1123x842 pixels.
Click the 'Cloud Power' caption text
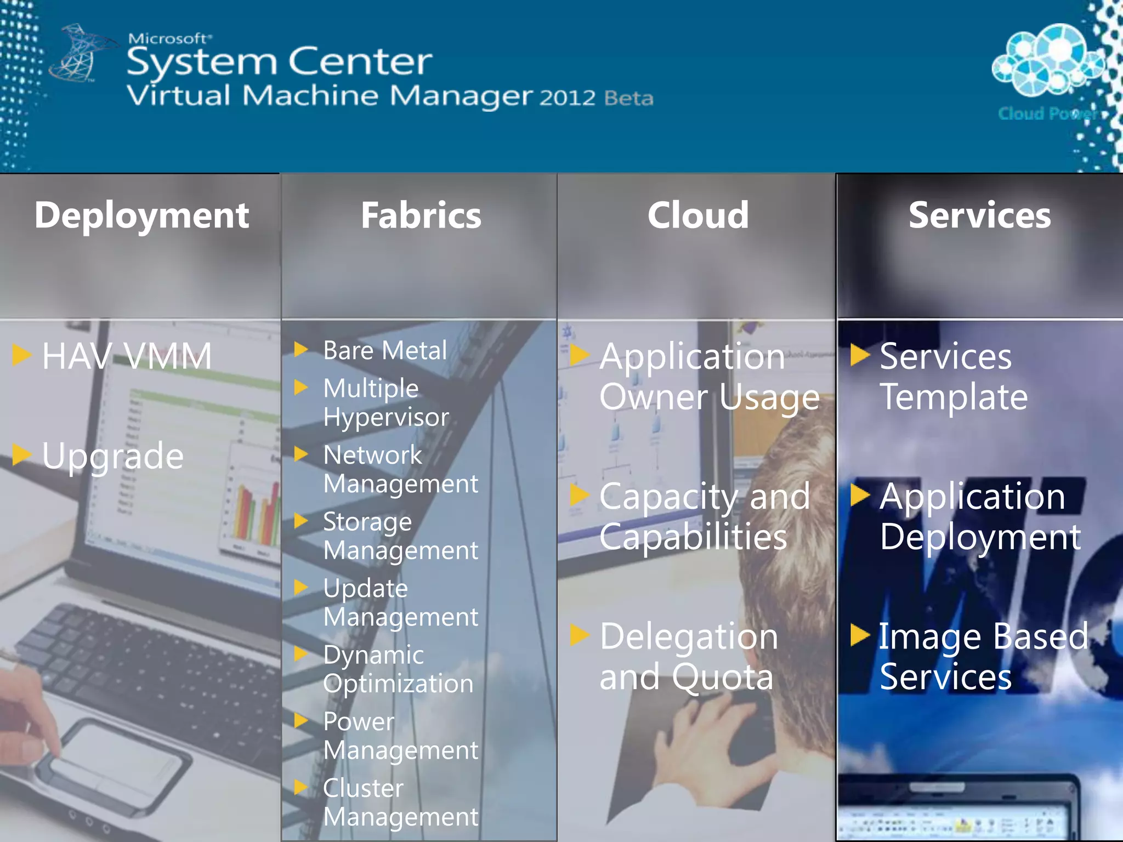tap(1048, 113)
